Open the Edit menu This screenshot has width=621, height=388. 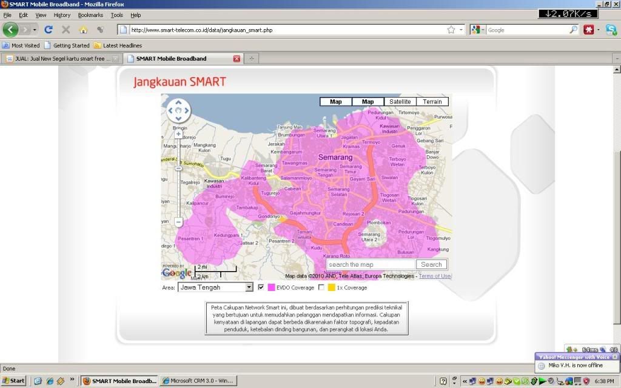pyautogui.click(x=24, y=15)
